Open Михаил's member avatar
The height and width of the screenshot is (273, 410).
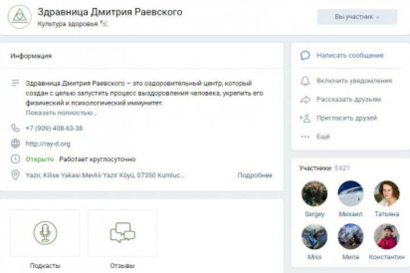pos(350,193)
